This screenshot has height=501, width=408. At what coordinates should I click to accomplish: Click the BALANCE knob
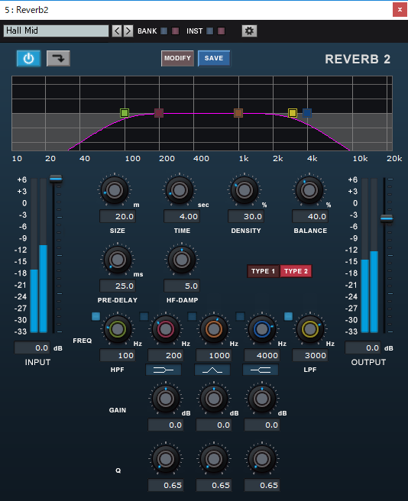click(x=309, y=190)
